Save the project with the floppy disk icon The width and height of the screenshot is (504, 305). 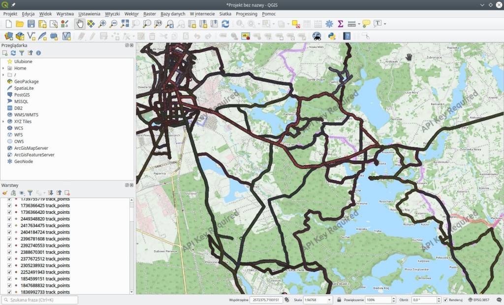point(31,24)
